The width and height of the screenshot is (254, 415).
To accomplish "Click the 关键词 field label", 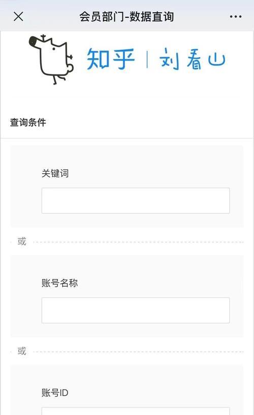I will pyautogui.click(x=55, y=174).
